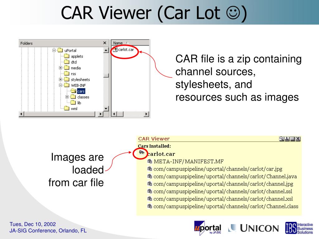Select the uPortal folder label

pyautogui.click(x=70, y=50)
